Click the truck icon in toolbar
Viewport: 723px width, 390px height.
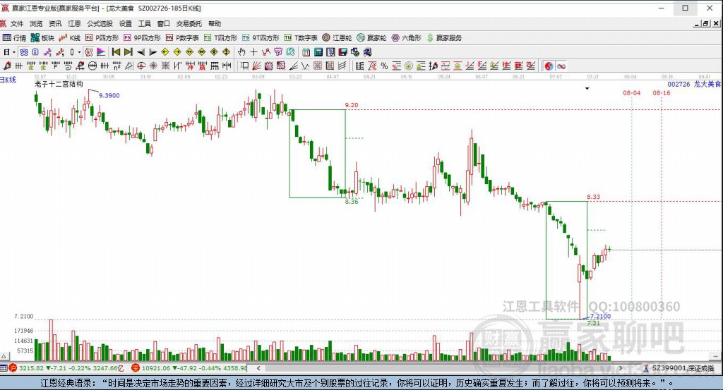point(367,52)
